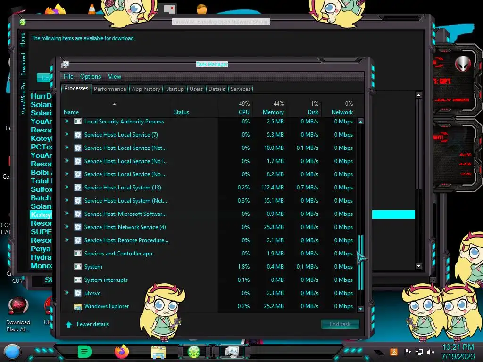Image resolution: width=483 pixels, height=362 pixels.
Task: Click the Services and Controller app icon
Action: (x=78, y=253)
